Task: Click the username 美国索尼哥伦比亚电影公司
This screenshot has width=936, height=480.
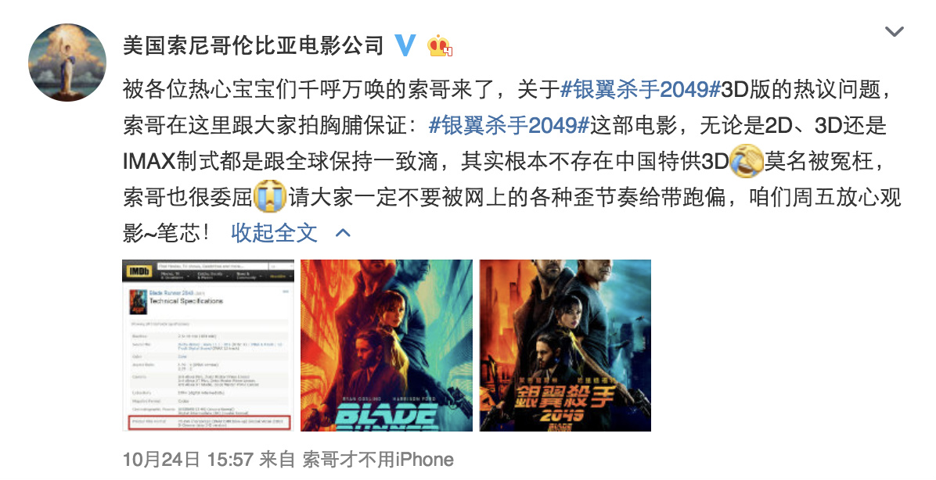Action: 253,45
